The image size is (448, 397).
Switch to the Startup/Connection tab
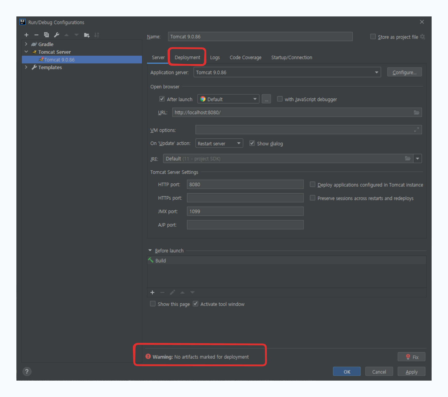tap(292, 58)
